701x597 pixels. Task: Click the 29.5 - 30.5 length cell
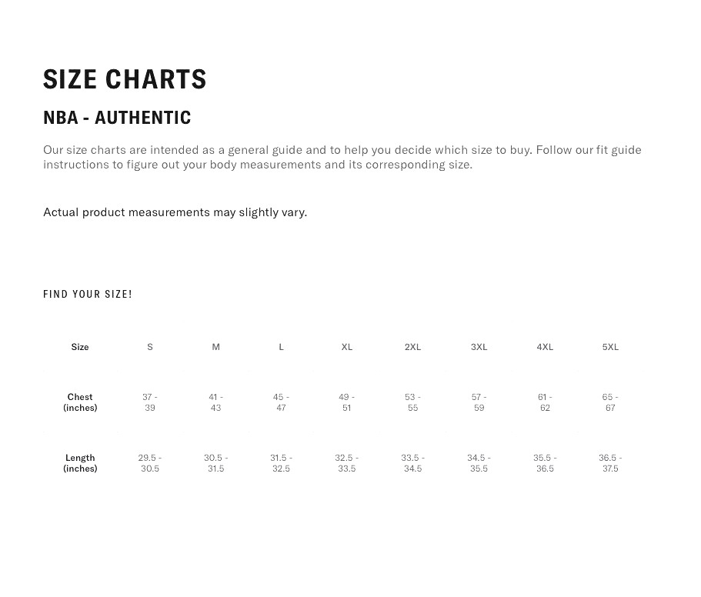[x=150, y=463]
